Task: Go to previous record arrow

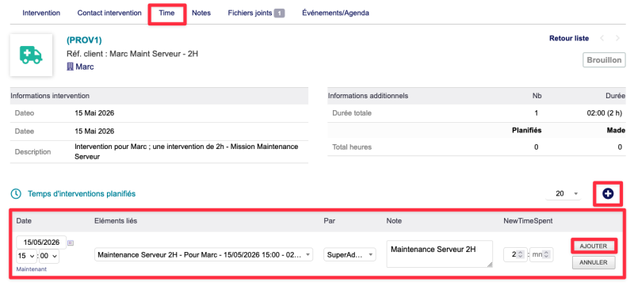Action: [x=602, y=38]
